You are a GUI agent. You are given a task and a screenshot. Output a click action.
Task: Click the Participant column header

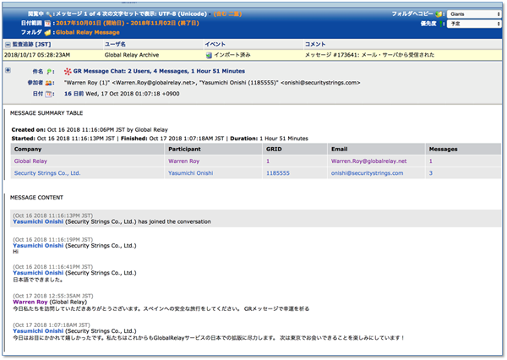click(184, 149)
